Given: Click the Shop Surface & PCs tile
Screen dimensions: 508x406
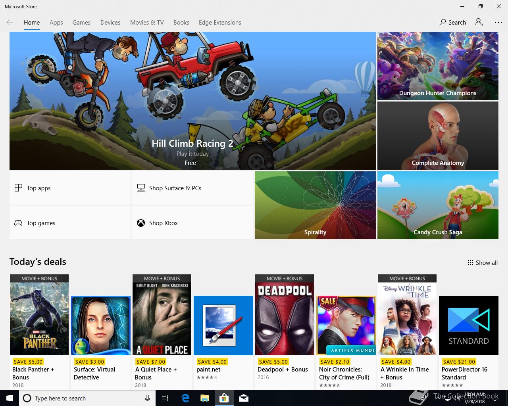Looking at the screenshot, I should [192, 188].
